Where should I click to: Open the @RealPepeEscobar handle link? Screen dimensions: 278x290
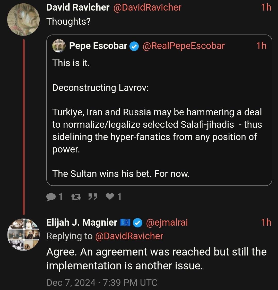click(x=183, y=46)
